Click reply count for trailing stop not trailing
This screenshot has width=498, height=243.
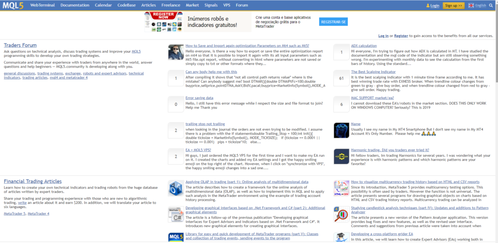[176, 131]
